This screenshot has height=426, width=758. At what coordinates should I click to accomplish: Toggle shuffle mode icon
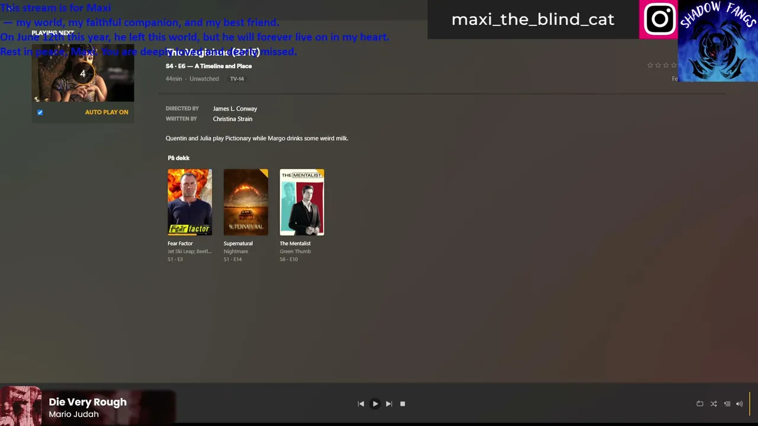click(714, 404)
